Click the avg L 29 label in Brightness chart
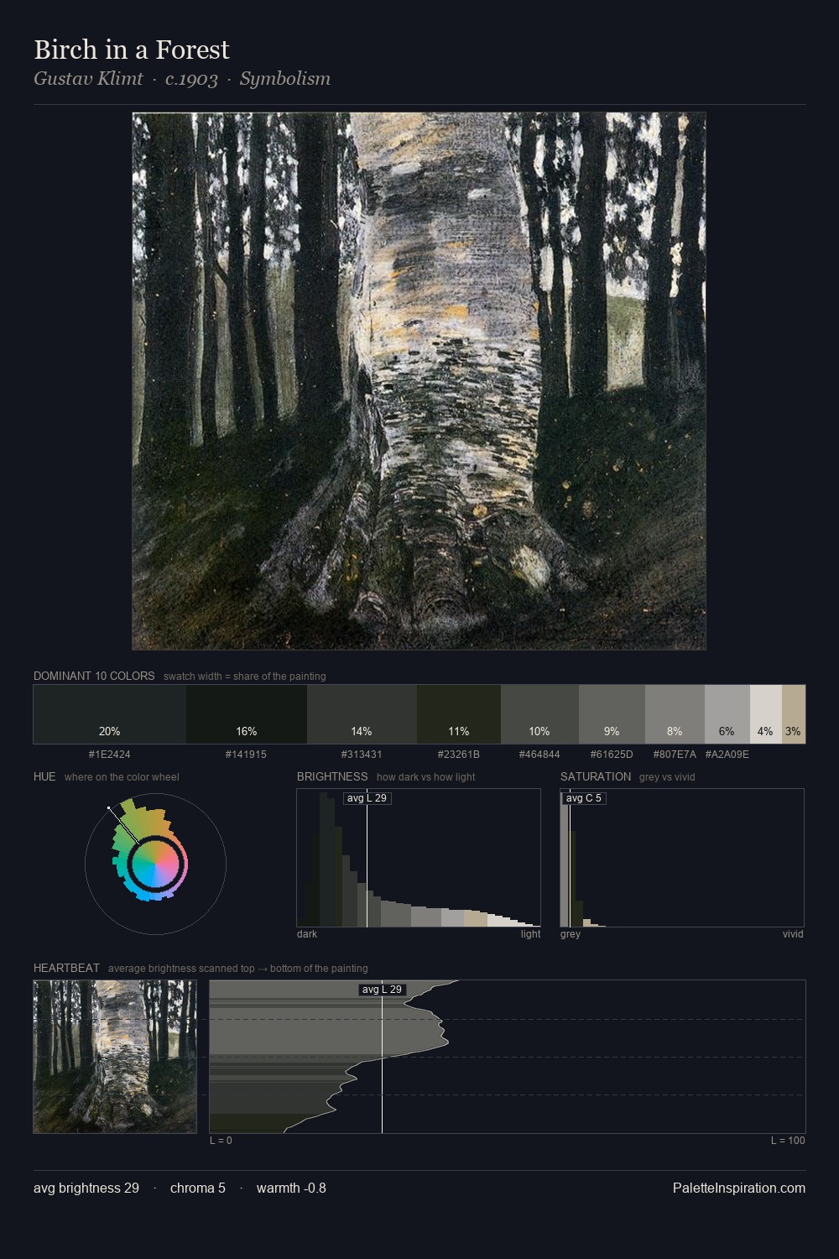839x1259 pixels. [367, 798]
